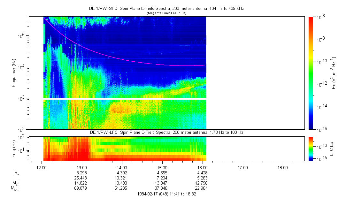Click the Freq (Hz) label on lower panel
346x198 pixels.
[14, 148]
